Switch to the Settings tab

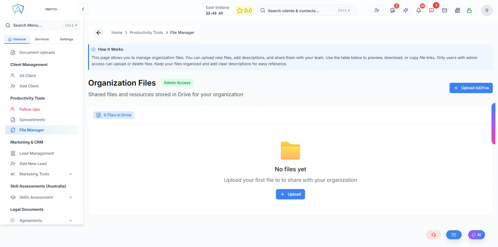(x=66, y=39)
